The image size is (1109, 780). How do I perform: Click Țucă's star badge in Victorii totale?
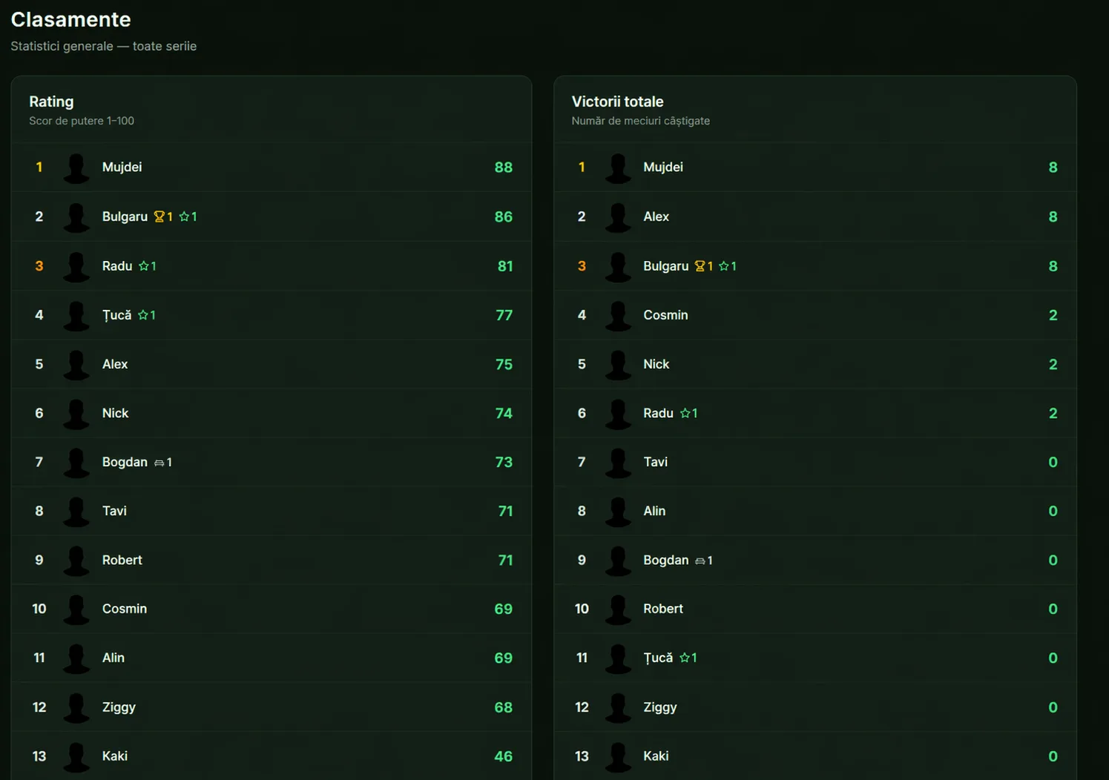coord(684,658)
